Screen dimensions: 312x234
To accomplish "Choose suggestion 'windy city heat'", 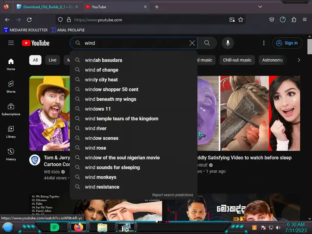I will 133,80.
